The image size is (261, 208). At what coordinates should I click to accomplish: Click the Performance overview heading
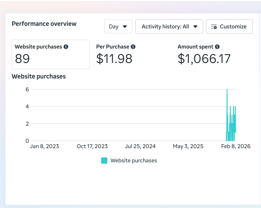point(44,24)
